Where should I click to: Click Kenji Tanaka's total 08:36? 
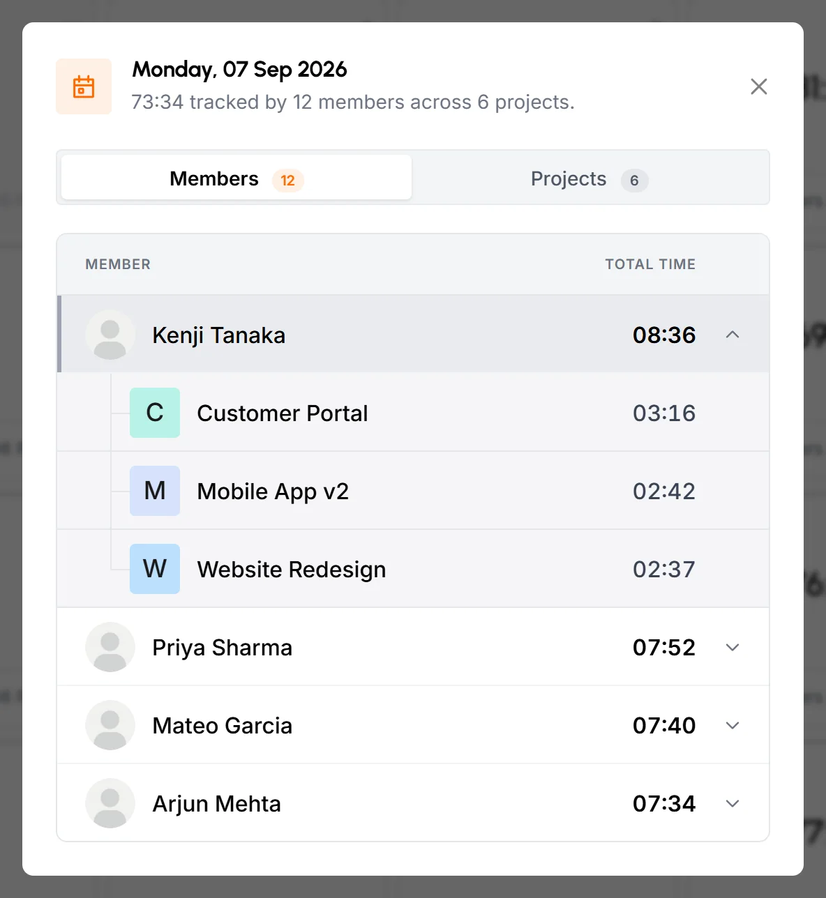coord(664,335)
